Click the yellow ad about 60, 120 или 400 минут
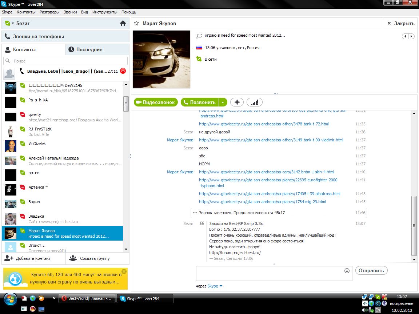 tap(65, 278)
